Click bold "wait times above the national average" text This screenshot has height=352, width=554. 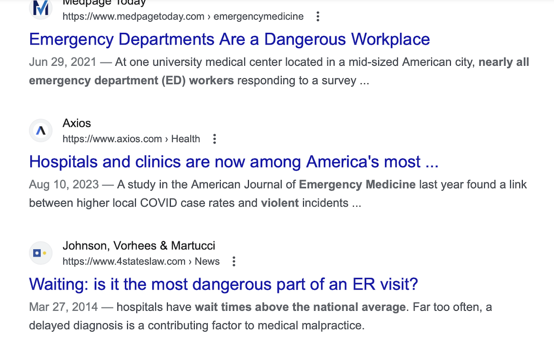(300, 307)
